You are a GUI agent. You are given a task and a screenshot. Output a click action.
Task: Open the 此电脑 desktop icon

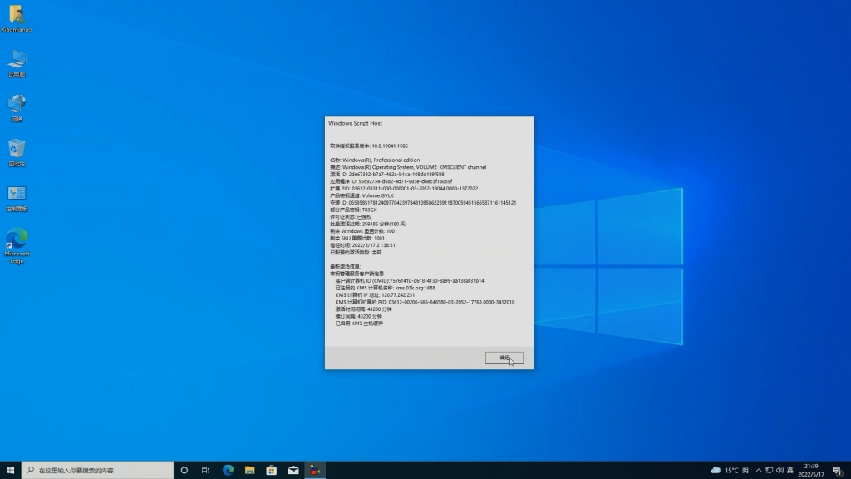point(17,63)
